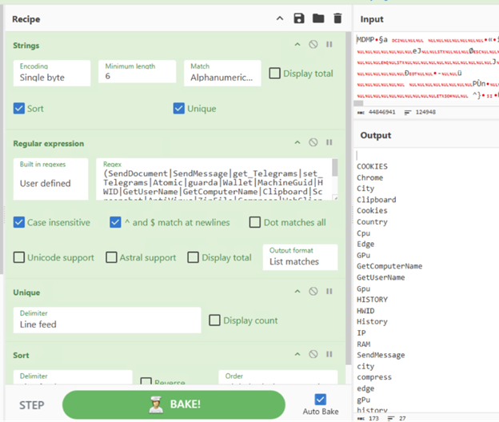Disable the Sort operation
Viewport: 499px width, 422px height.
pos(313,354)
